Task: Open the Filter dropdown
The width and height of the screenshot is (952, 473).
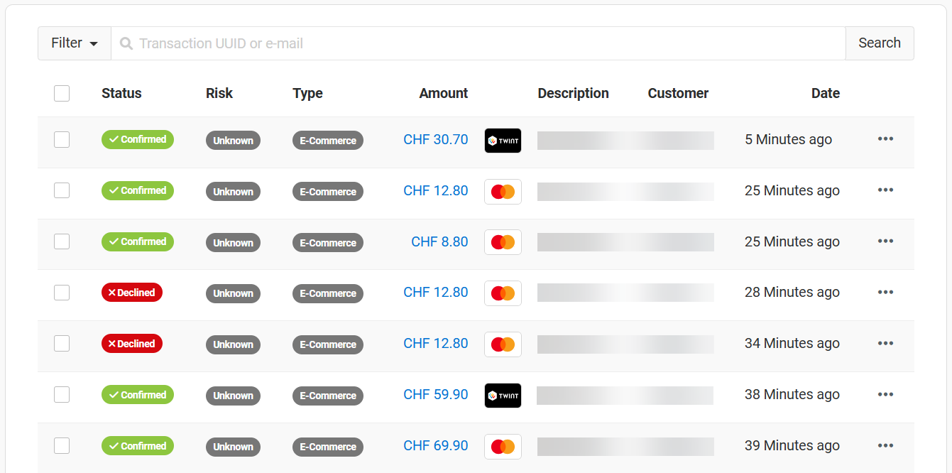Action: point(75,43)
